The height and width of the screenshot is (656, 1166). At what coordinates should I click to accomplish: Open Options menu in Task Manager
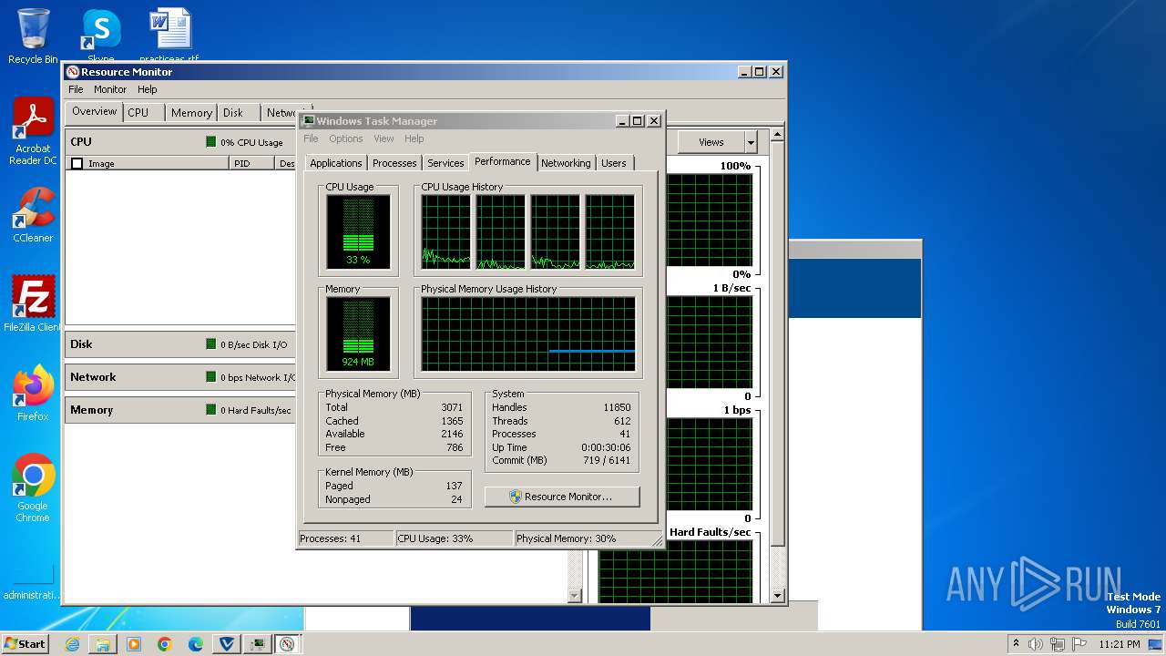(x=346, y=138)
